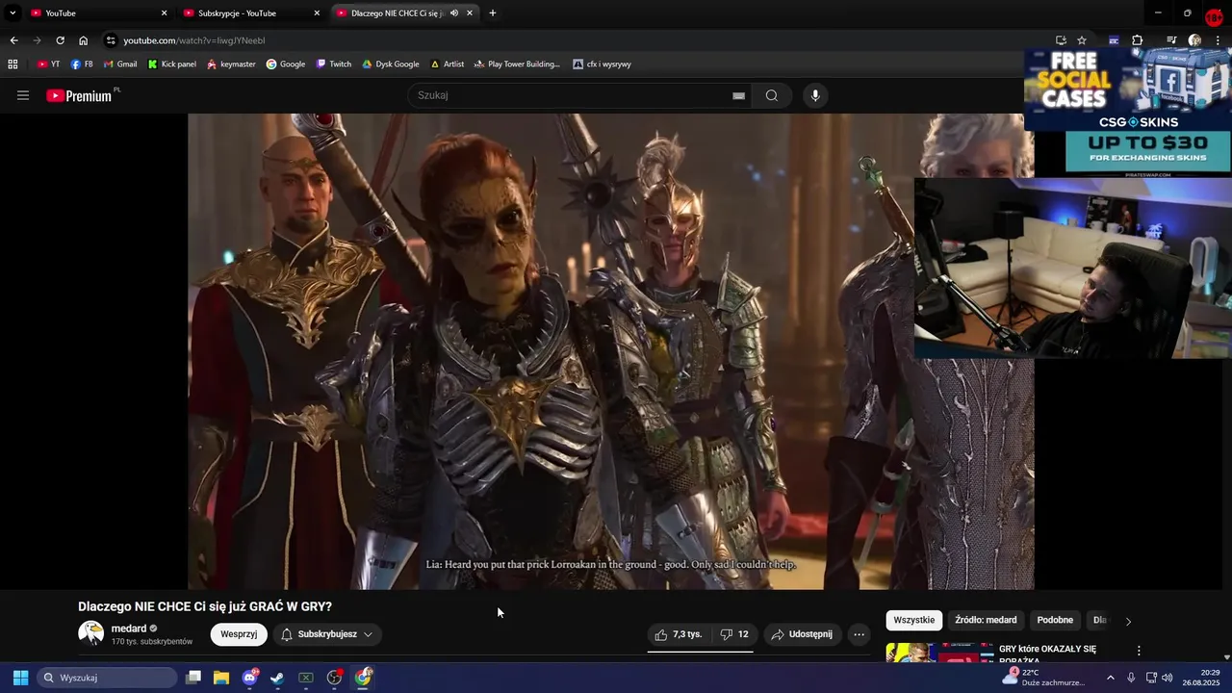Open a new browser tab
The width and height of the screenshot is (1232, 693).
pos(493,13)
